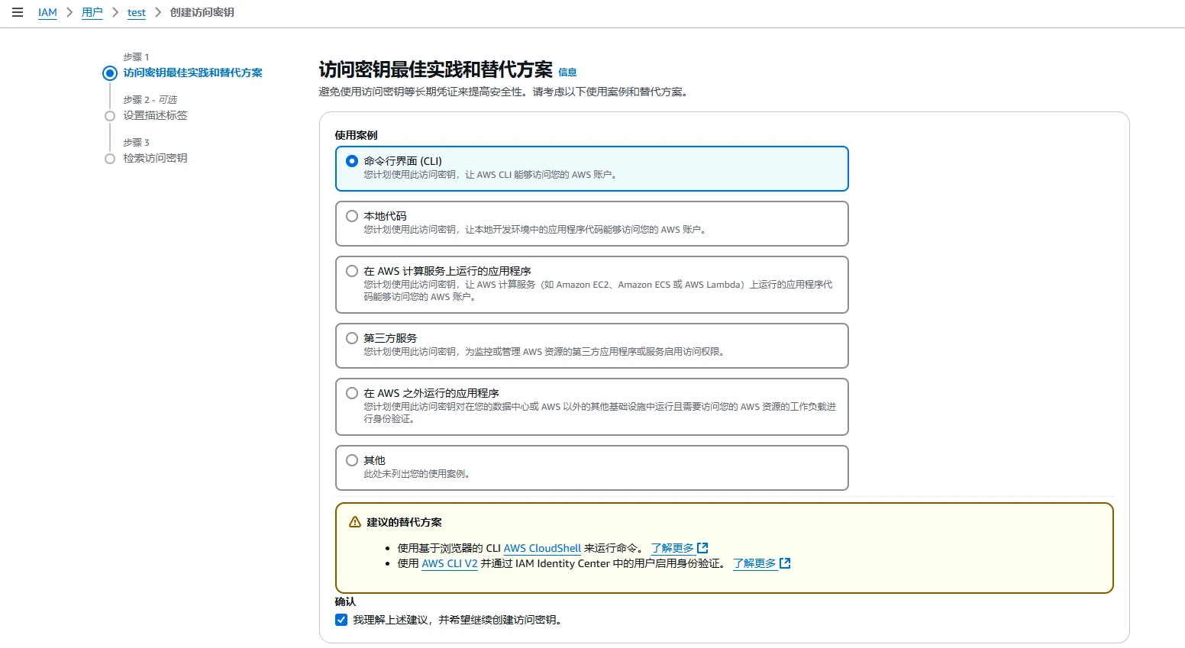
Task: Click 建议的替代方案 heading text
Action: pos(404,522)
